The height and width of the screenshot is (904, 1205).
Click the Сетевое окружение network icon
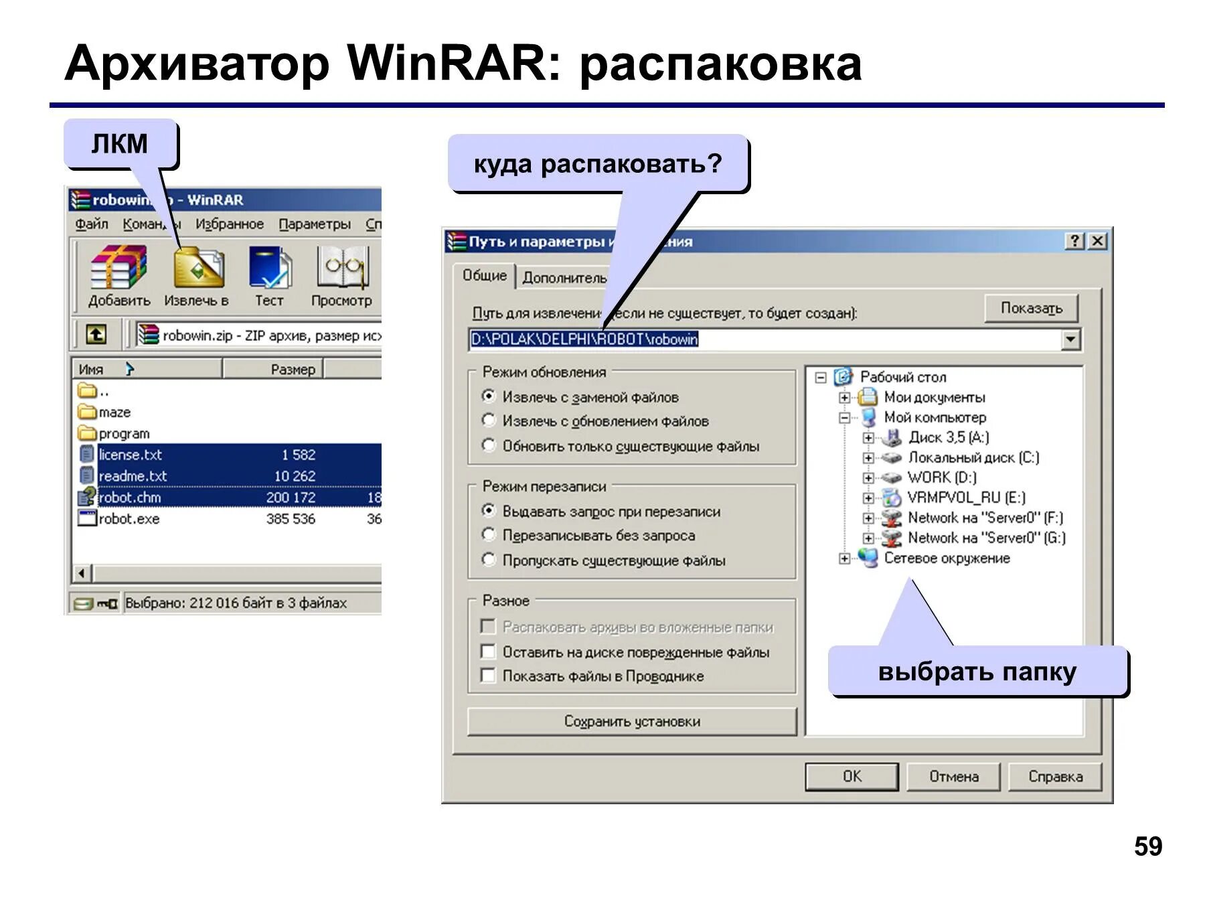click(868, 558)
